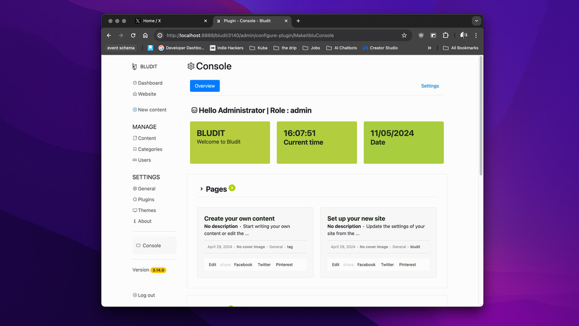The width and height of the screenshot is (579, 326).
Task: Click the browser back arrow
Action: pyautogui.click(x=109, y=35)
